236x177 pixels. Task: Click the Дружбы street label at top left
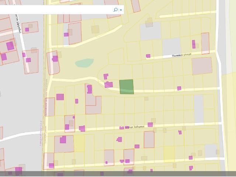point(19,24)
